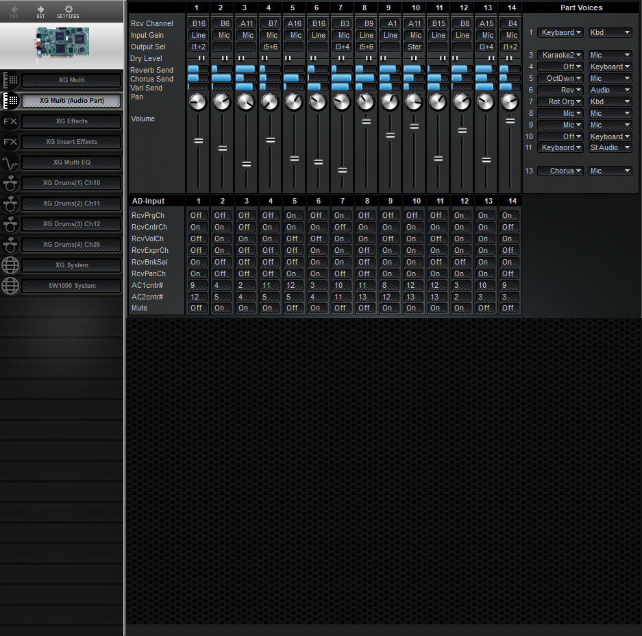Click the GET arrow icon

(40, 11)
